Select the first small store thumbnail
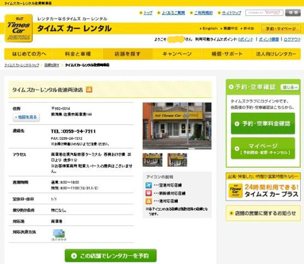Viewport: 304px width, 264px height. pyautogui.click(x=153, y=160)
